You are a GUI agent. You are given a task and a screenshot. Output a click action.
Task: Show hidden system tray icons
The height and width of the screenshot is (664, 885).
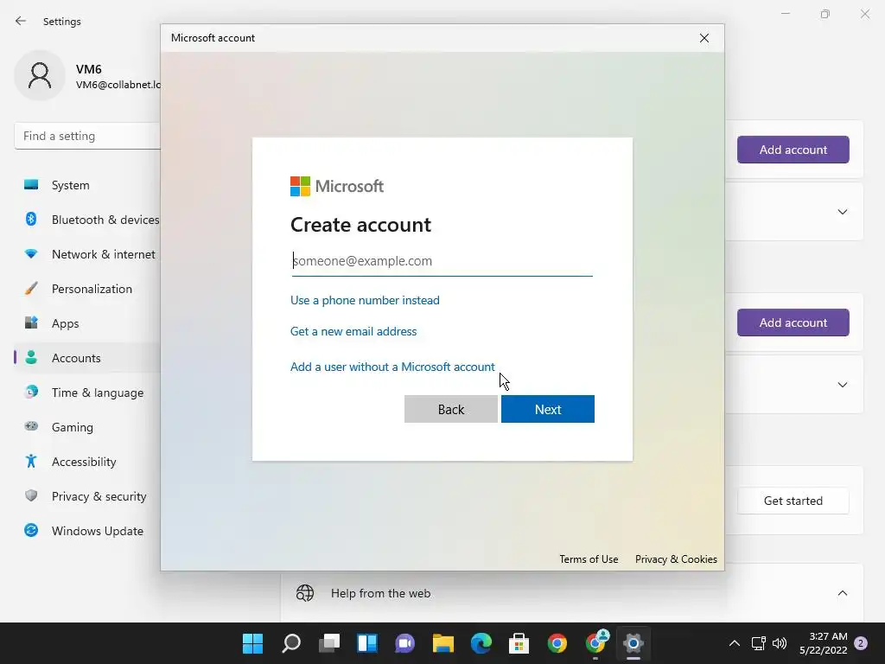(735, 643)
